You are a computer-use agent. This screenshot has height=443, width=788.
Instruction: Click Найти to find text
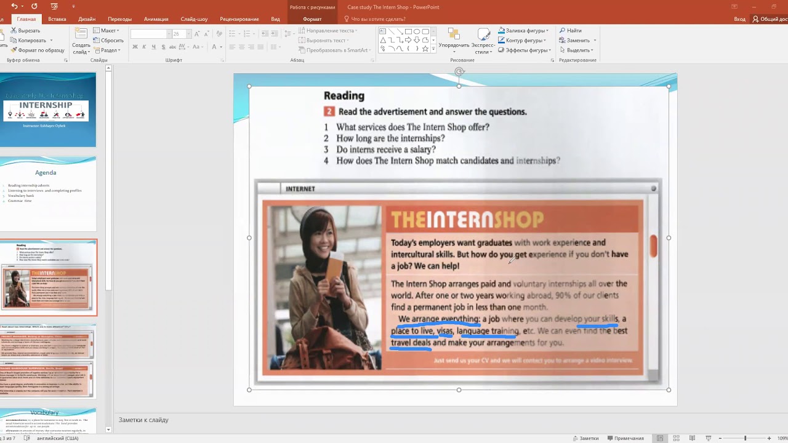point(570,30)
